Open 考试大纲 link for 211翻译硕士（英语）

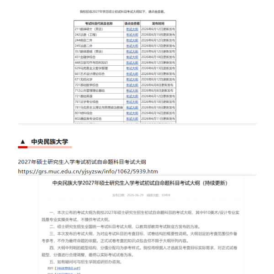click(132, 29)
